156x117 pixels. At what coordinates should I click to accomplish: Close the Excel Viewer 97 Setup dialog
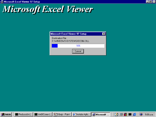pyautogui.click(x=104, y=34)
